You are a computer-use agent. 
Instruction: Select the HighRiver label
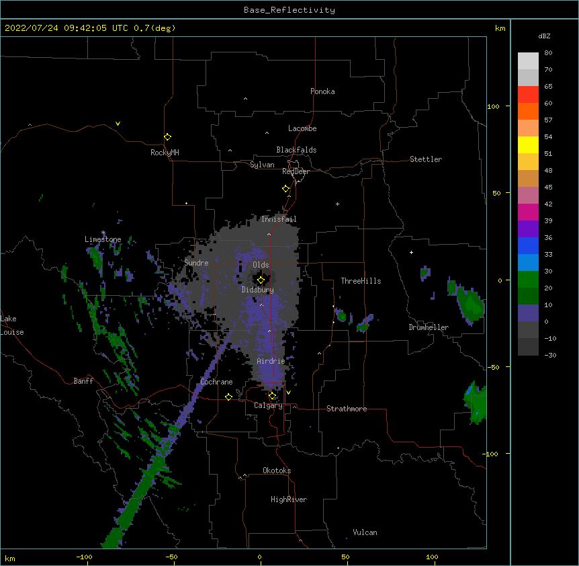(289, 499)
